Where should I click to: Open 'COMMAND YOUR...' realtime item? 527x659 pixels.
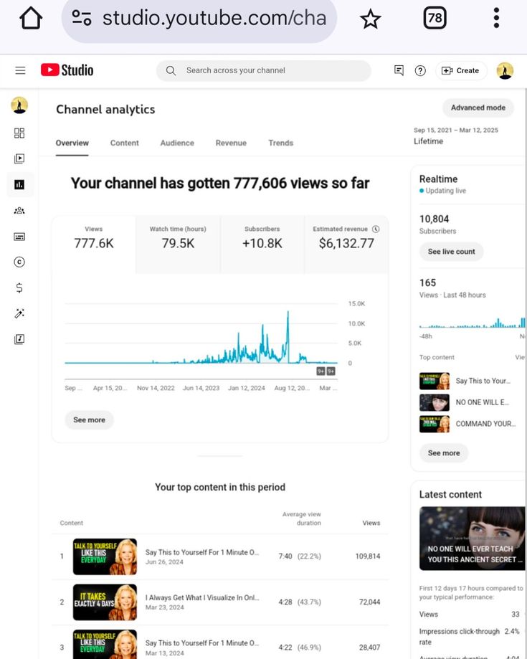pos(467,424)
